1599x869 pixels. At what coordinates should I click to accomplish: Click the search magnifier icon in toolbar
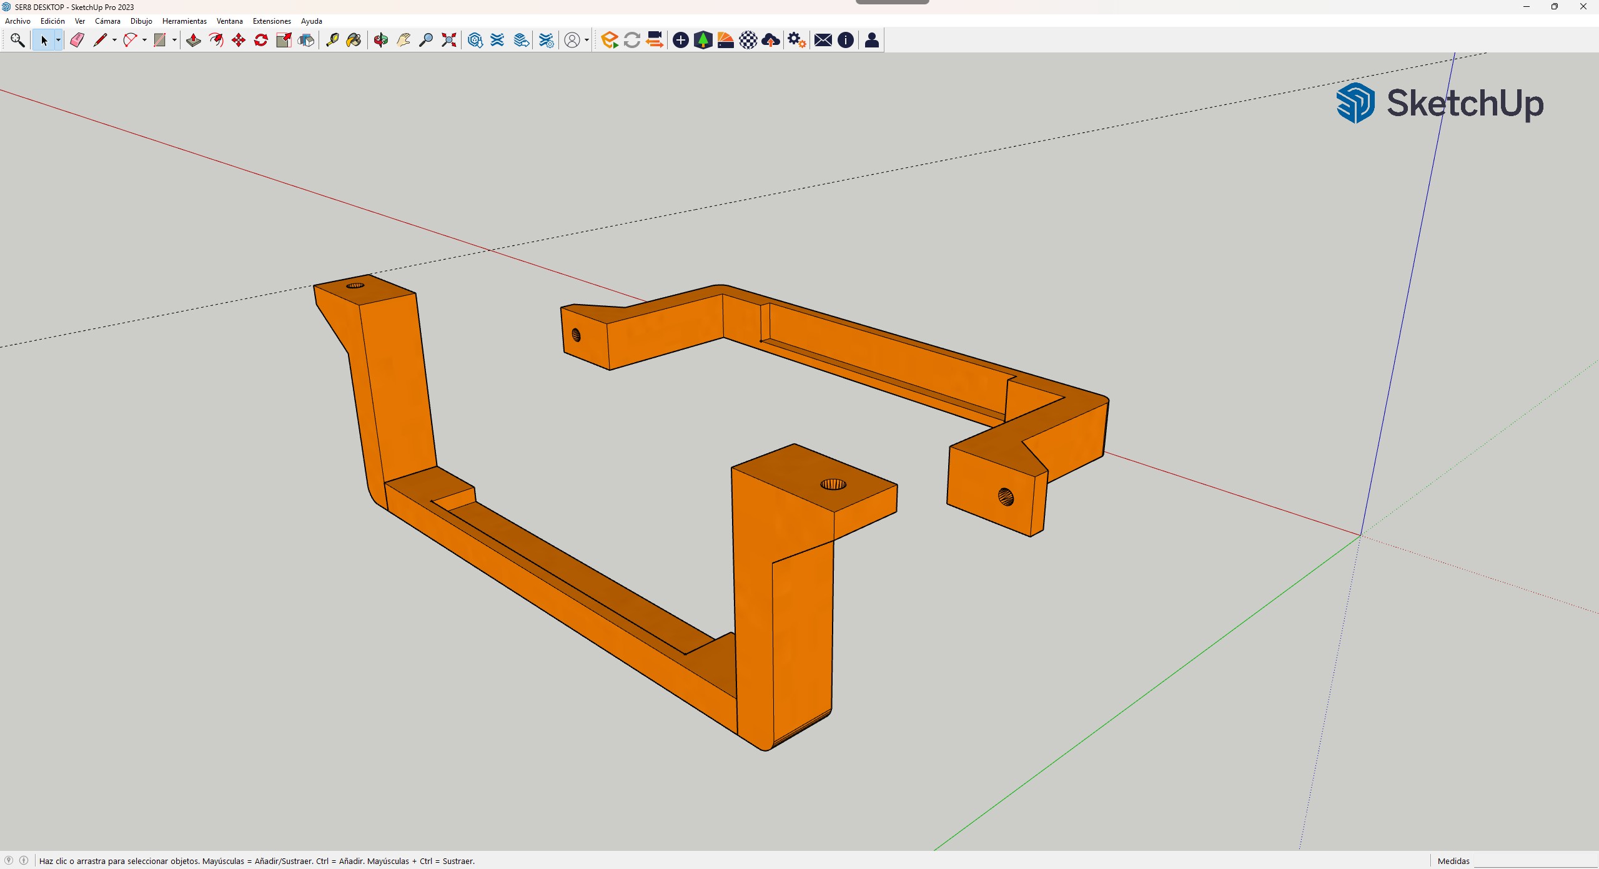[17, 41]
